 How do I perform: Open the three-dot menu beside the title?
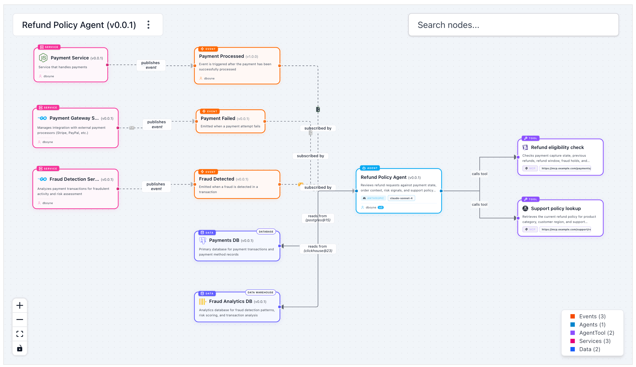coord(148,25)
